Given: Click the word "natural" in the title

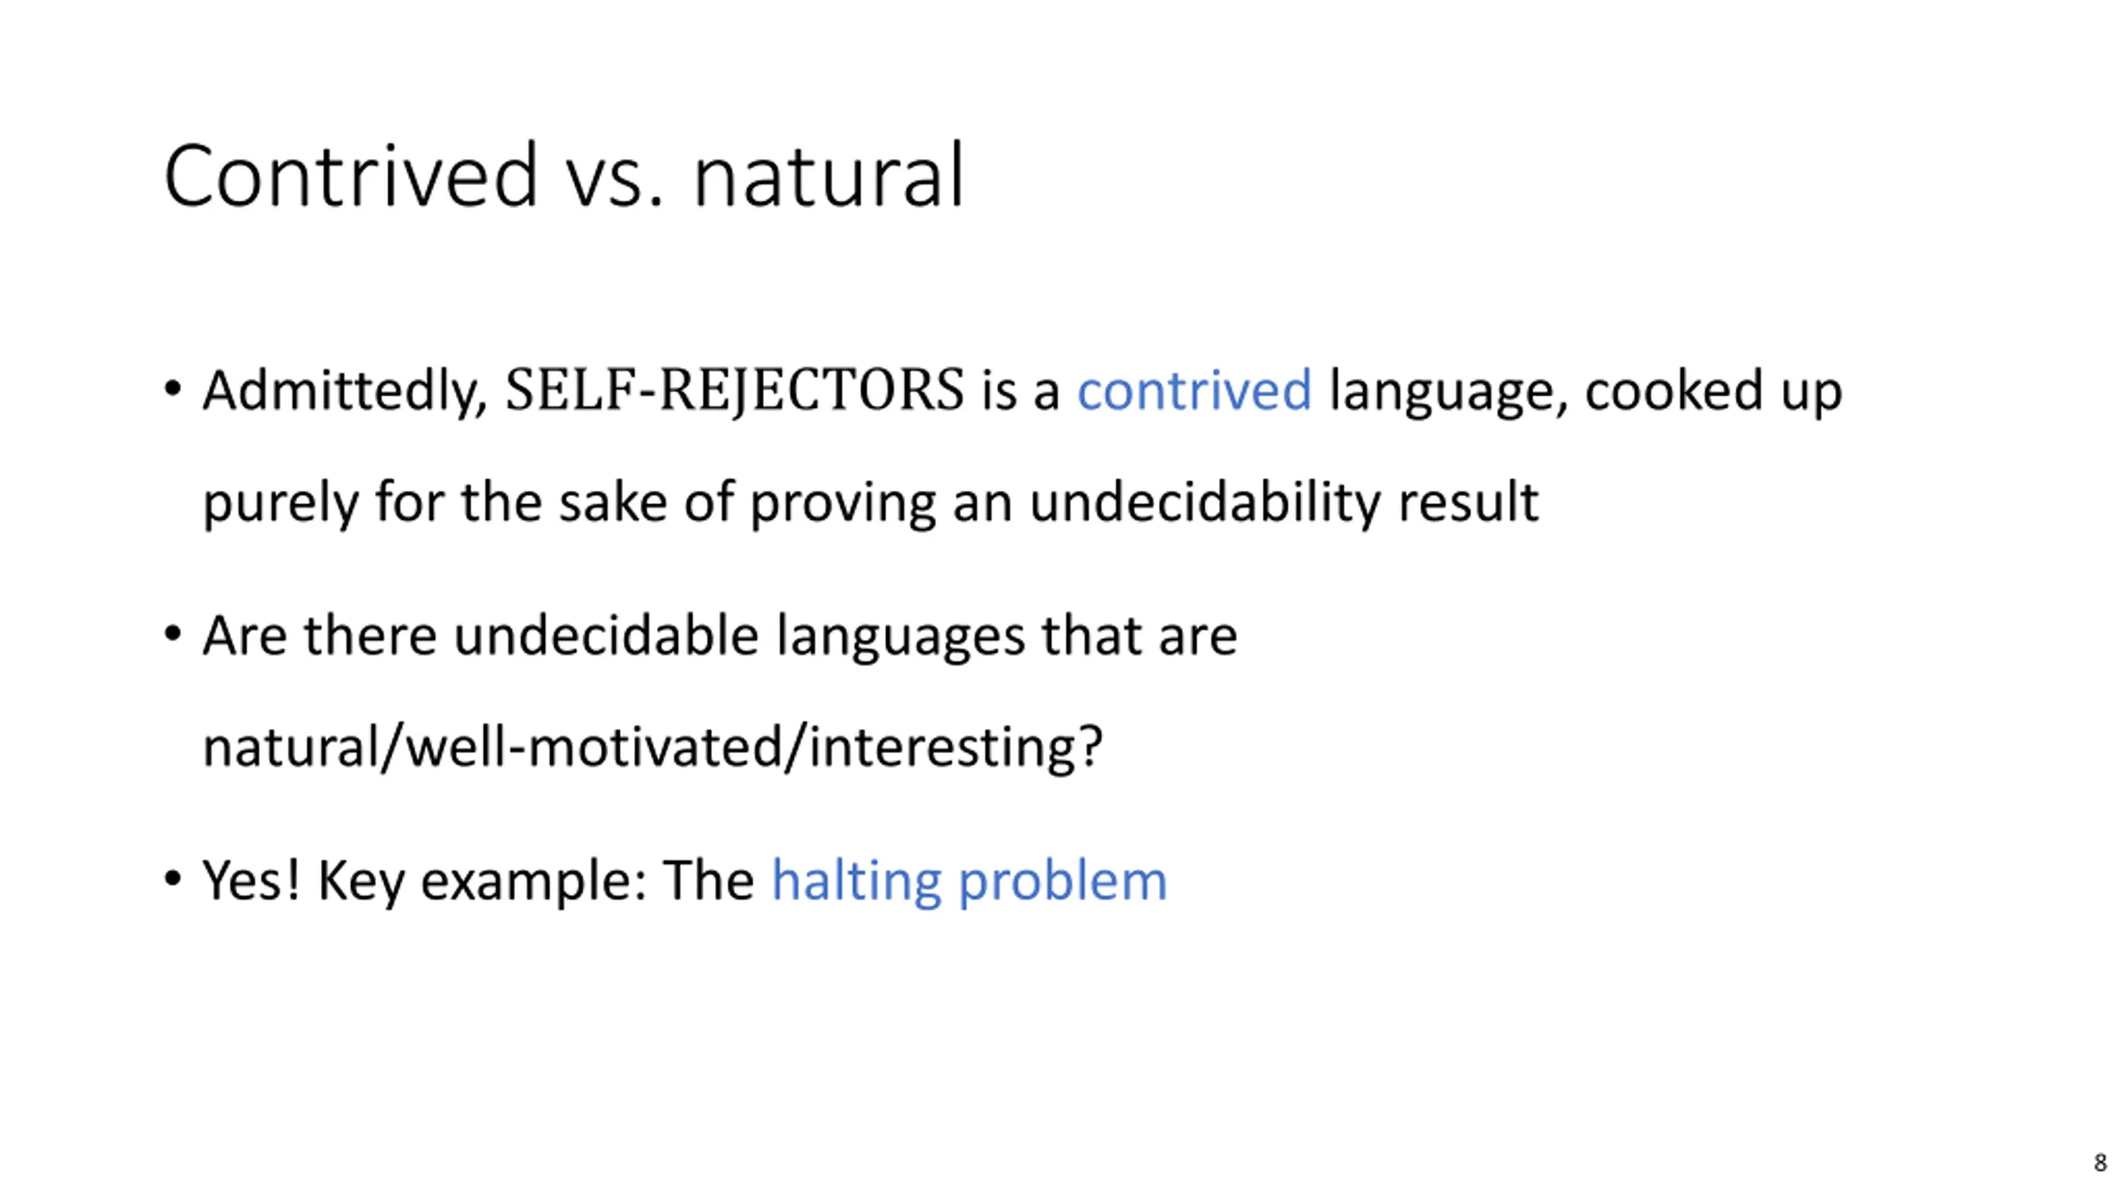Looking at the screenshot, I should pyautogui.click(x=828, y=177).
